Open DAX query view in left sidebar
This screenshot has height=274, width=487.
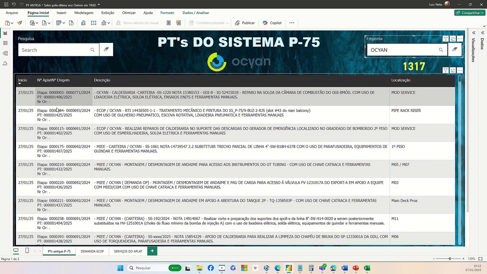tap(5, 64)
